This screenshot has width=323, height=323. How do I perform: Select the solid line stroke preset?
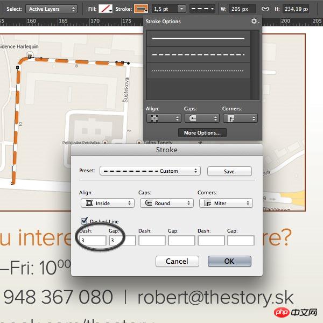[198, 38]
